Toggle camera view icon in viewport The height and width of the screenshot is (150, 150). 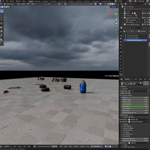tap(116, 27)
